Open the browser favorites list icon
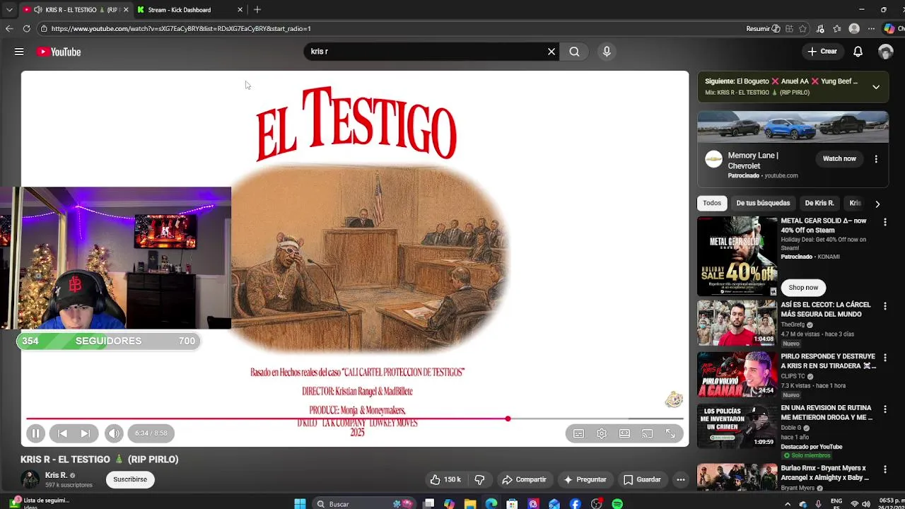 [837, 29]
